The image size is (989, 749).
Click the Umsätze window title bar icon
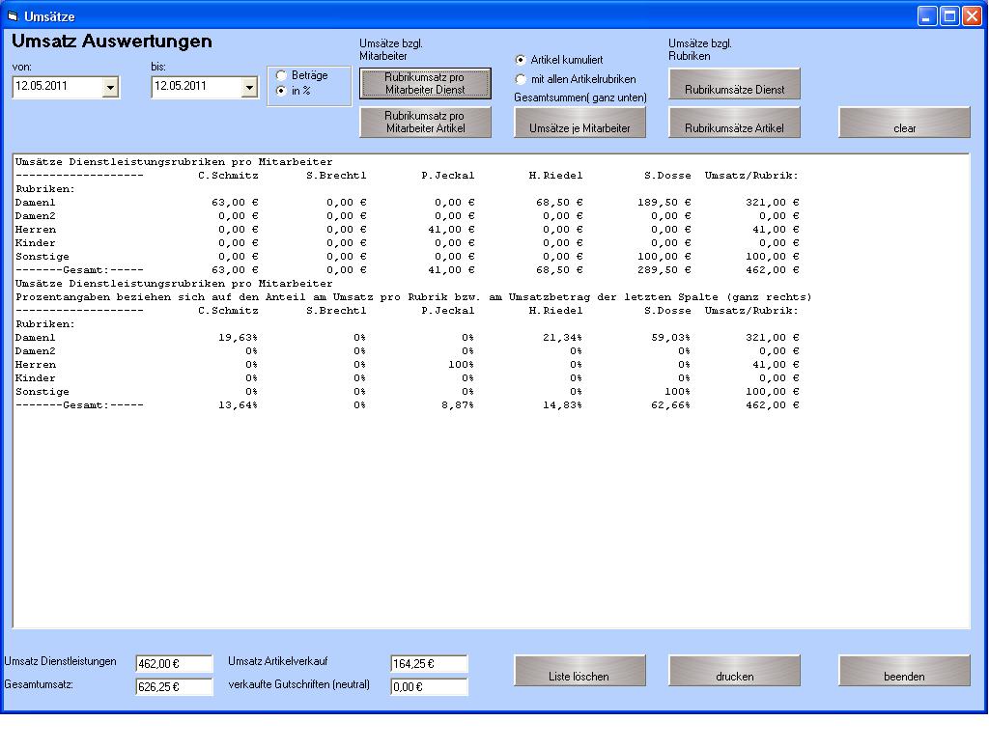tap(13, 16)
